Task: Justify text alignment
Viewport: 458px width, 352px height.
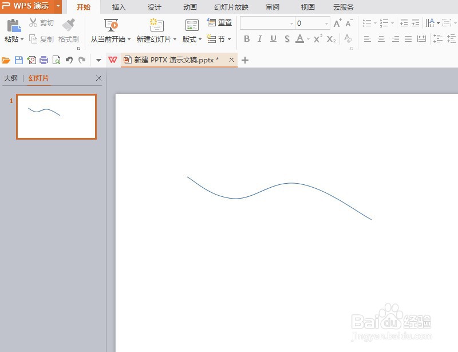Action: (x=408, y=38)
